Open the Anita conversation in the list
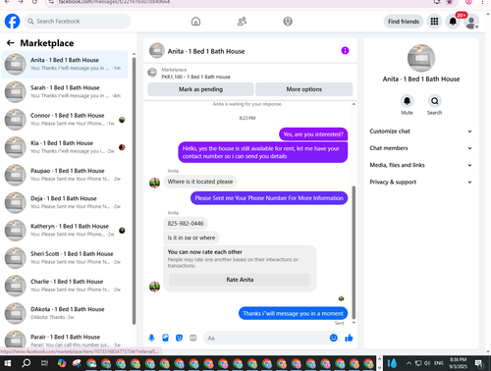The width and height of the screenshot is (491, 371). 65,64
